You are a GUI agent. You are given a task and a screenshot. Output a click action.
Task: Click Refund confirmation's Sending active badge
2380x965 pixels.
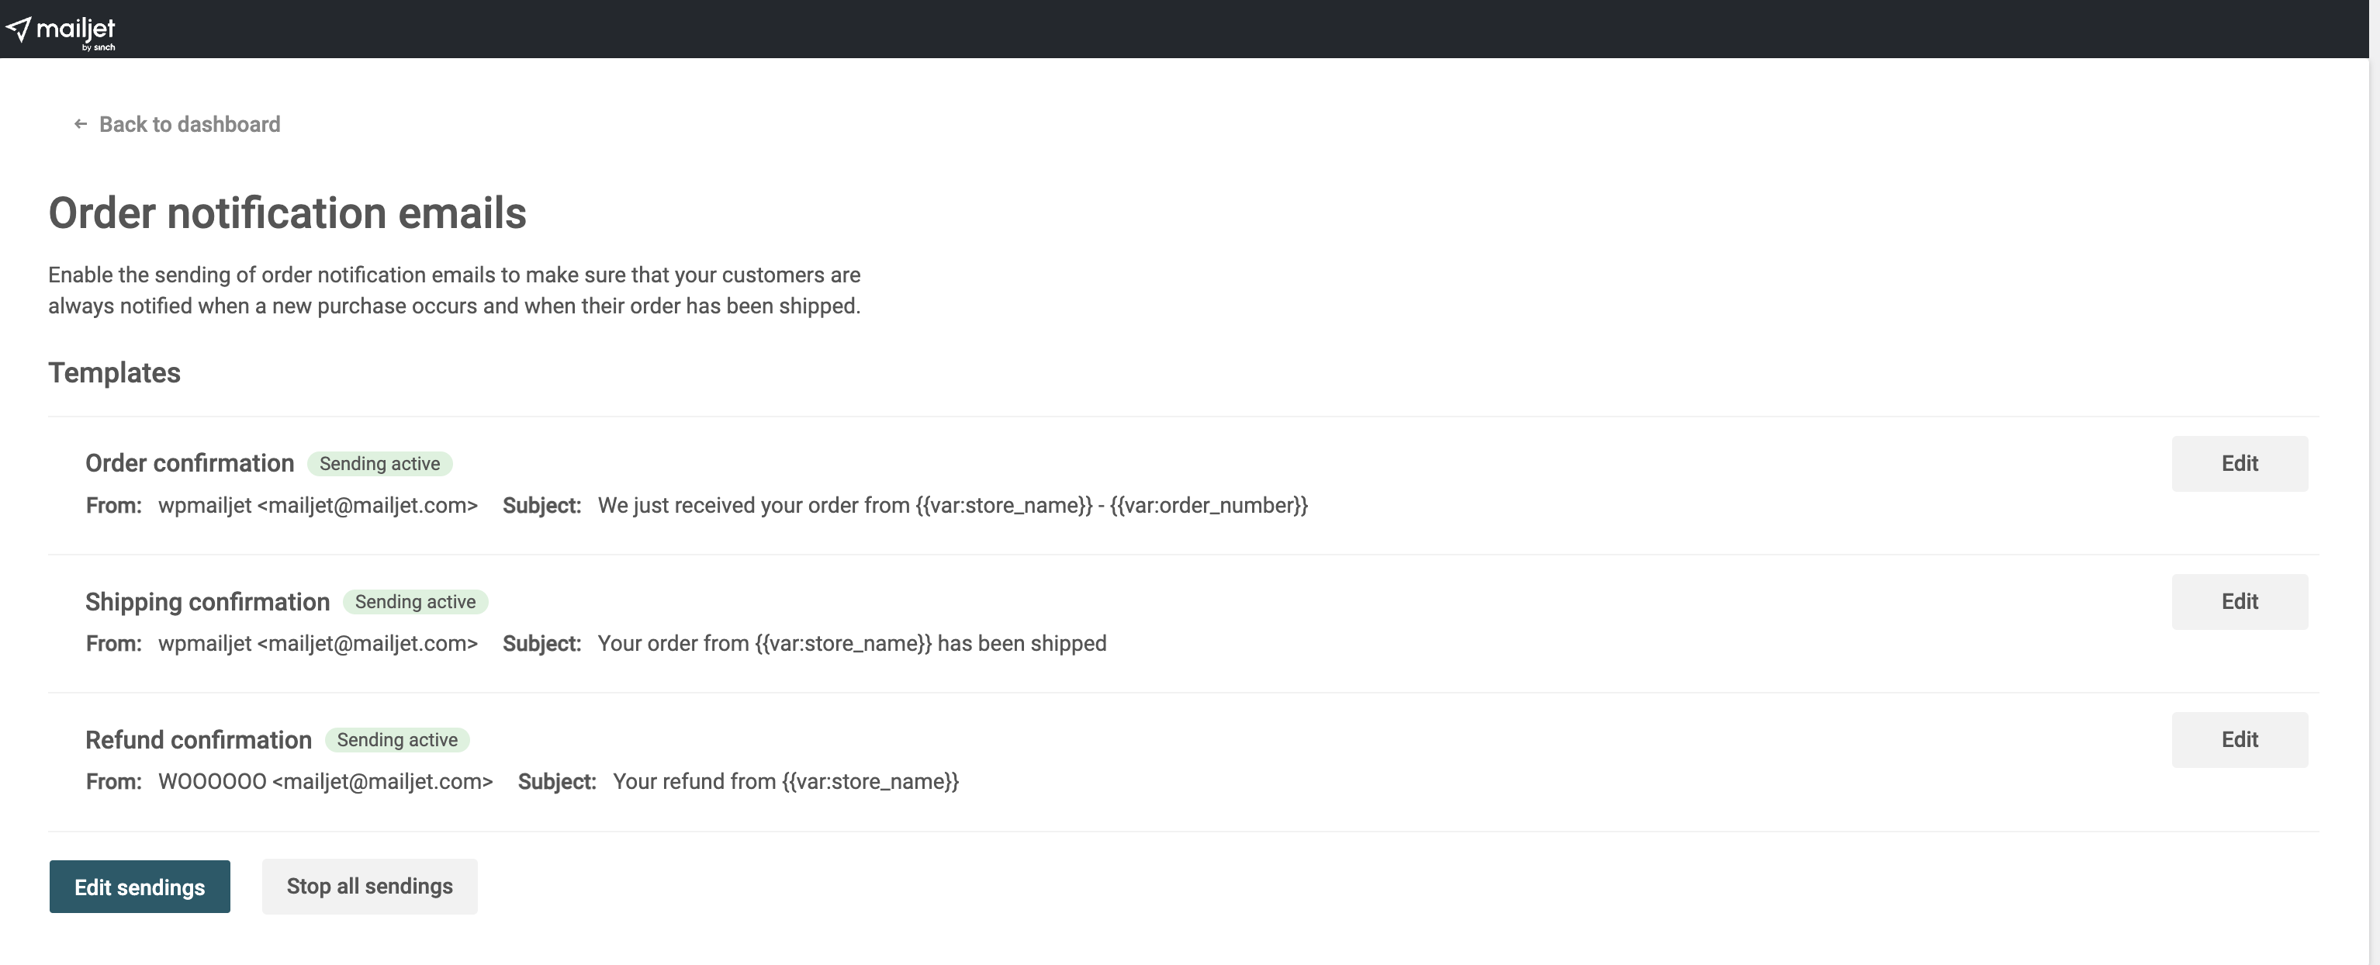(397, 740)
